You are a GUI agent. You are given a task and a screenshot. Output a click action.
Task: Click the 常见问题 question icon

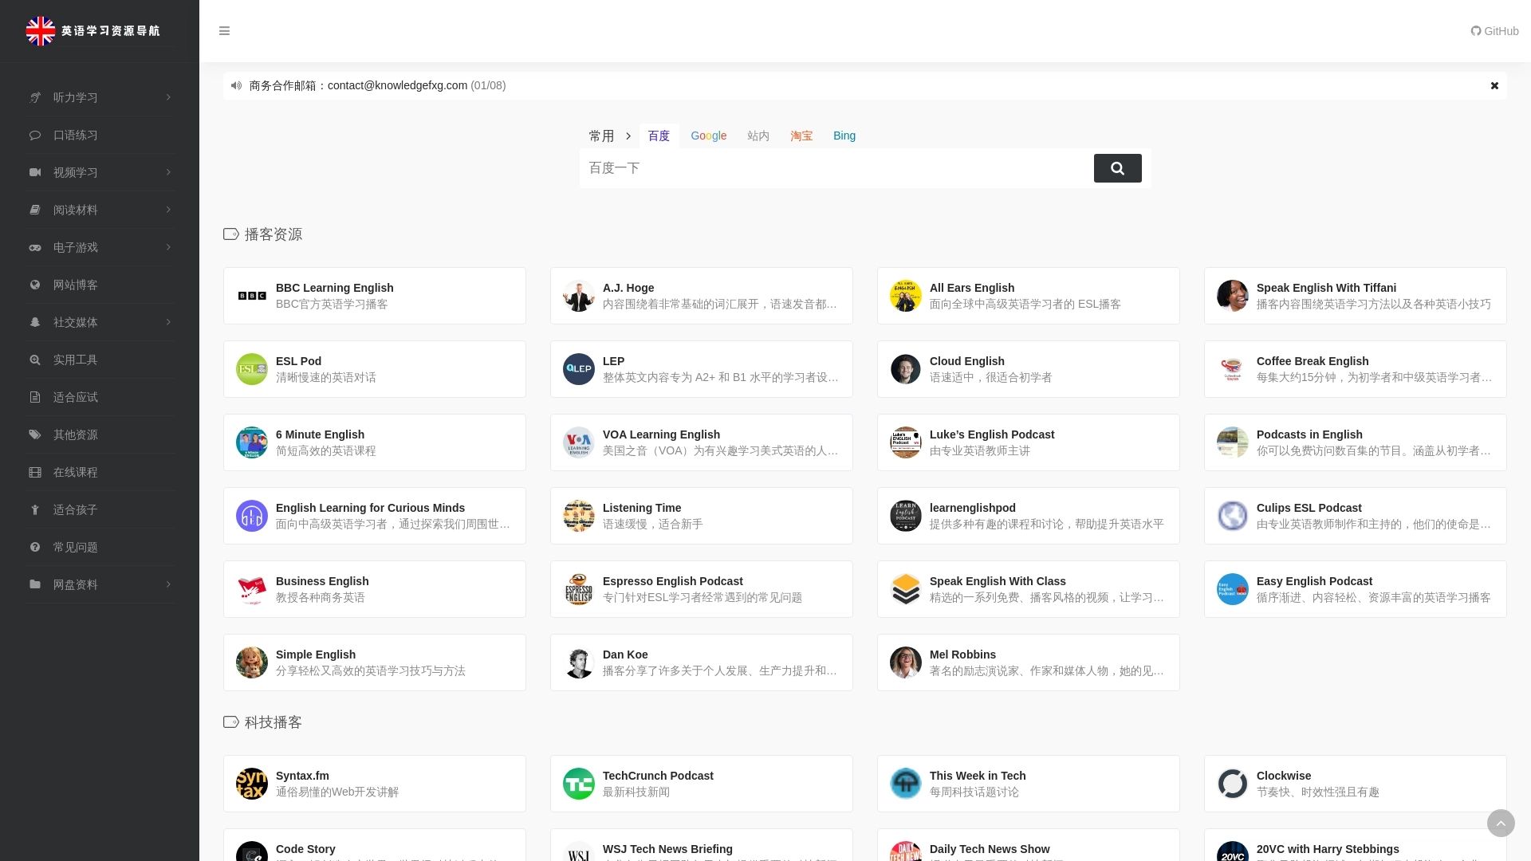coord(35,547)
